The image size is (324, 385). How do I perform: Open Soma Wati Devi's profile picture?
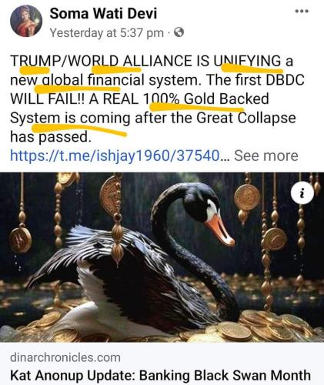[26, 21]
